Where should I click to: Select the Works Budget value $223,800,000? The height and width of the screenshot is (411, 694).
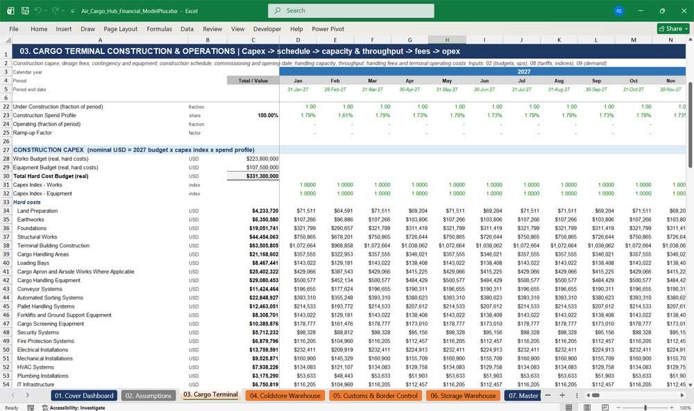(x=253, y=159)
